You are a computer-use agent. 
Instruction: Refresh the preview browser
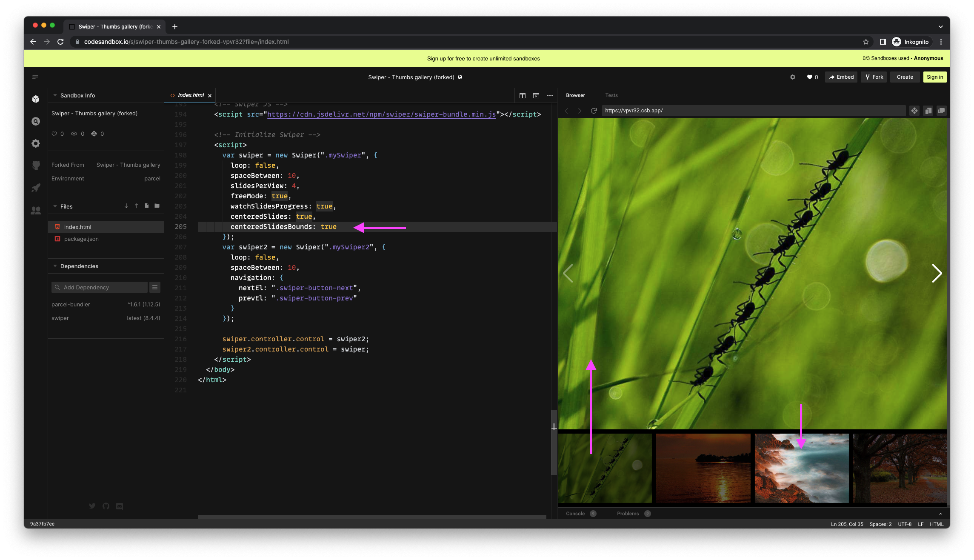click(594, 111)
